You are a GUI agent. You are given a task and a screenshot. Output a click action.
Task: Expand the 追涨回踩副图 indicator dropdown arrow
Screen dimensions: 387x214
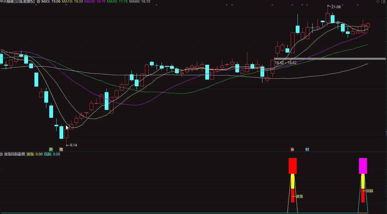coord(1,154)
